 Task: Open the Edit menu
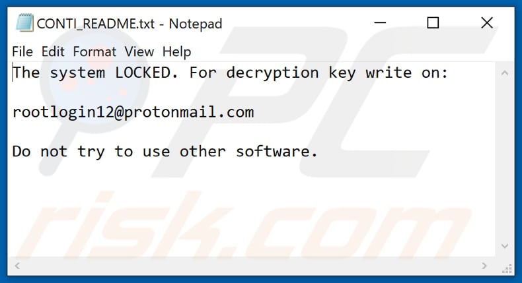tap(53, 51)
